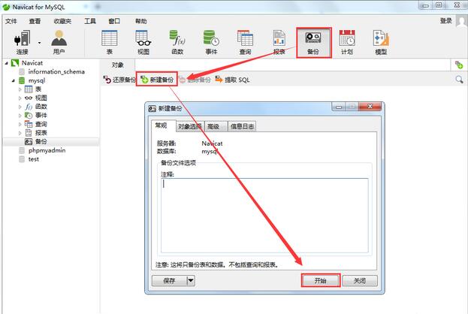Select the 视图 (View) toolbar icon
The height and width of the screenshot is (314, 468).
(143, 42)
